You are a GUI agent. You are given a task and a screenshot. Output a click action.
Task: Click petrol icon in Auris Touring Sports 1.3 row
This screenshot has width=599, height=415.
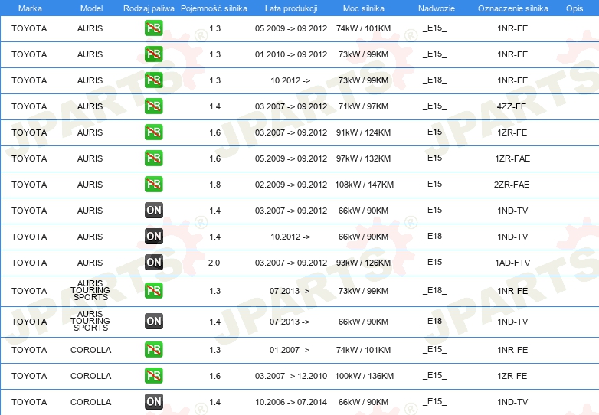(153, 290)
